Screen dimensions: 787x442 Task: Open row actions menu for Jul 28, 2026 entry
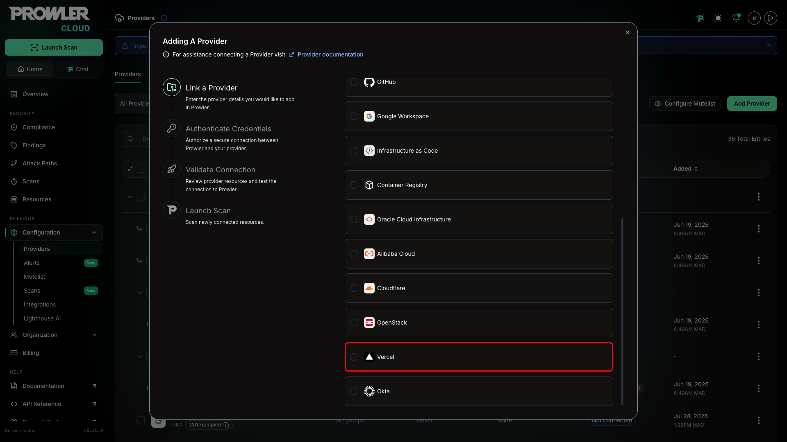coord(759,420)
